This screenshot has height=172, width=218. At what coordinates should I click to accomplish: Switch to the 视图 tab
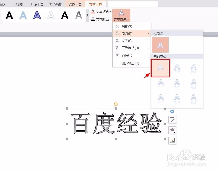click(x=19, y=5)
